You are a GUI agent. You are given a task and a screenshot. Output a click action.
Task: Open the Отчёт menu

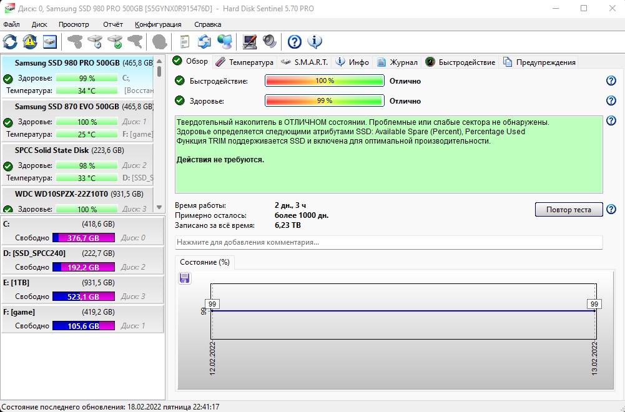click(113, 24)
